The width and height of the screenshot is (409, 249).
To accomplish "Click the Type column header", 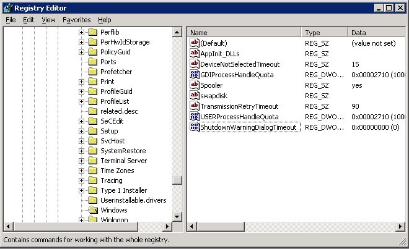I will [324, 32].
